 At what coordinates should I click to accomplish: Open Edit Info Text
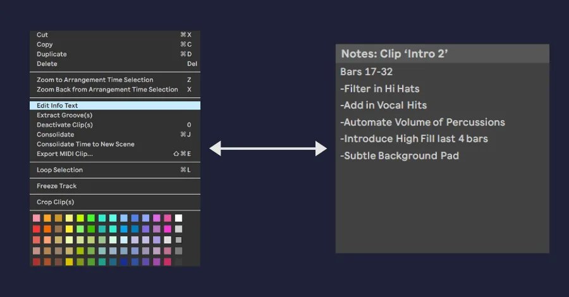[114, 106]
